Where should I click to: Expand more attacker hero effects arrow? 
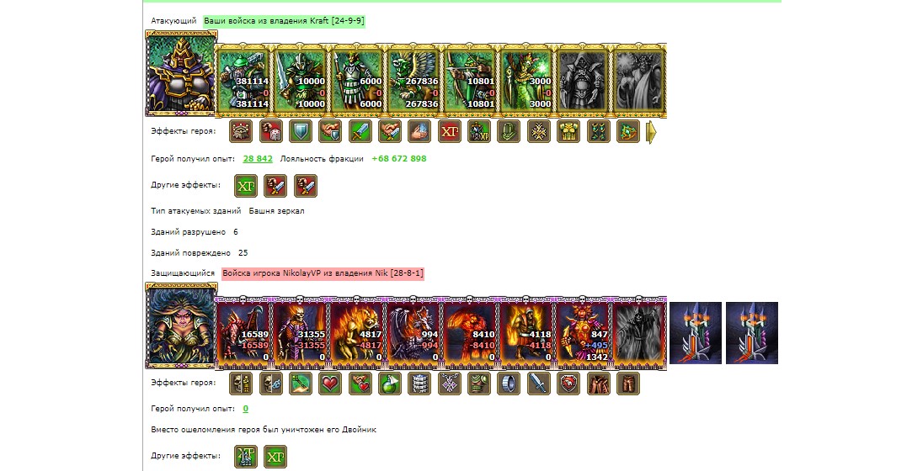pos(651,132)
